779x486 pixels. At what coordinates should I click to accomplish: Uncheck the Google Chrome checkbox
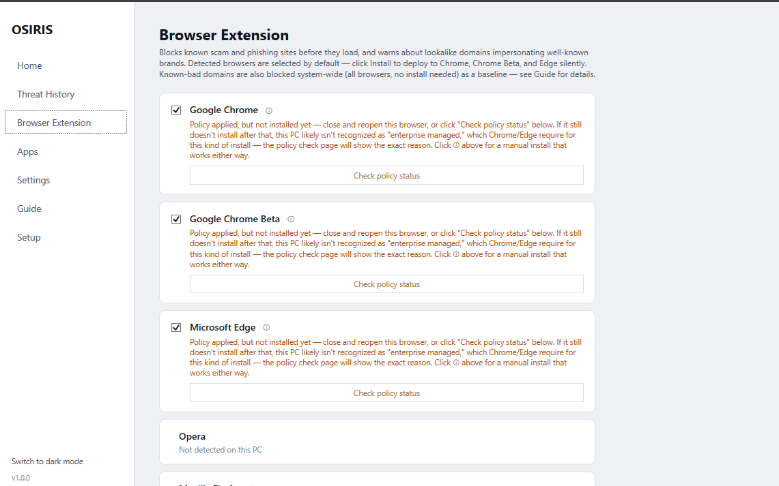coord(176,110)
